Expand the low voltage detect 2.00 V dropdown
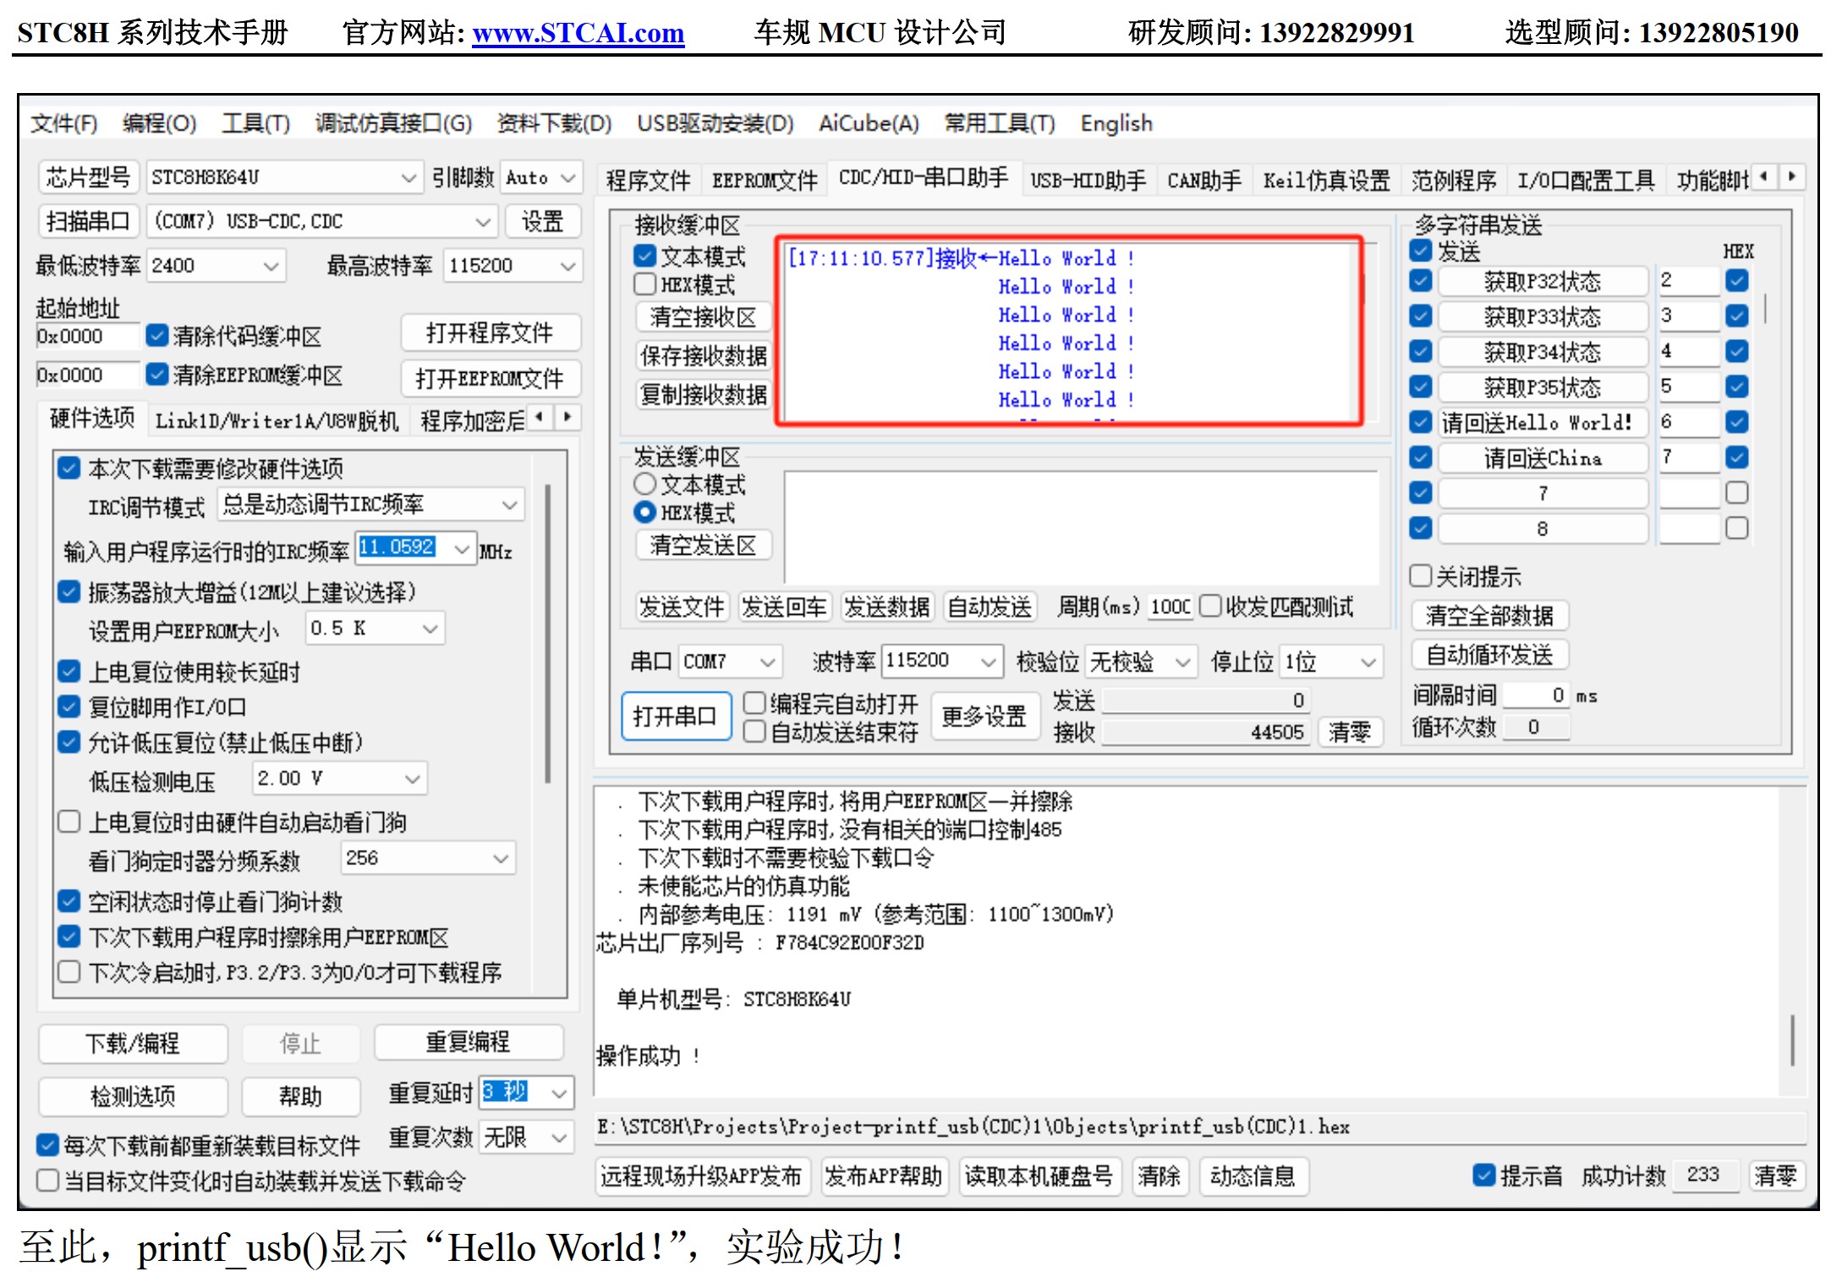1842x1277 pixels. click(x=413, y=779)
